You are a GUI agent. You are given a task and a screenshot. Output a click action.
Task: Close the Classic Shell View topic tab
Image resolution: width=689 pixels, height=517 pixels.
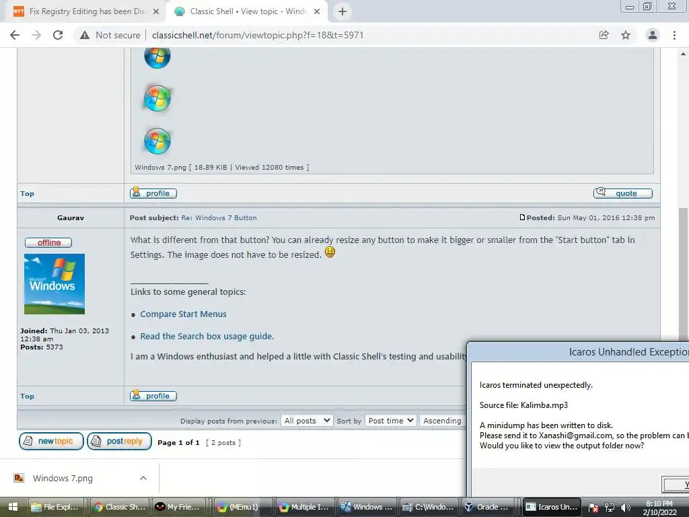(317, 11)
